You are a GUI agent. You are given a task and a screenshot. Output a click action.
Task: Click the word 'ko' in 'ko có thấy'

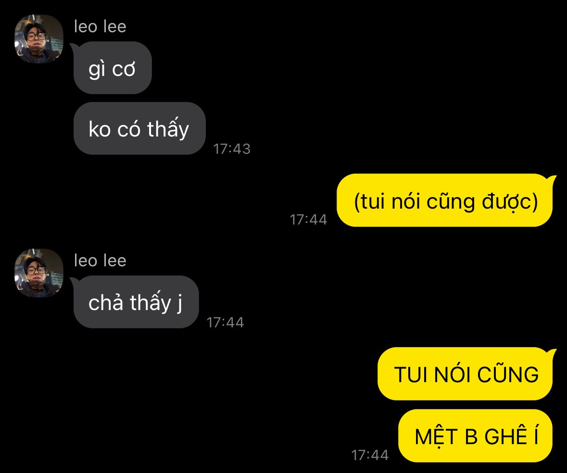point(100,129)
